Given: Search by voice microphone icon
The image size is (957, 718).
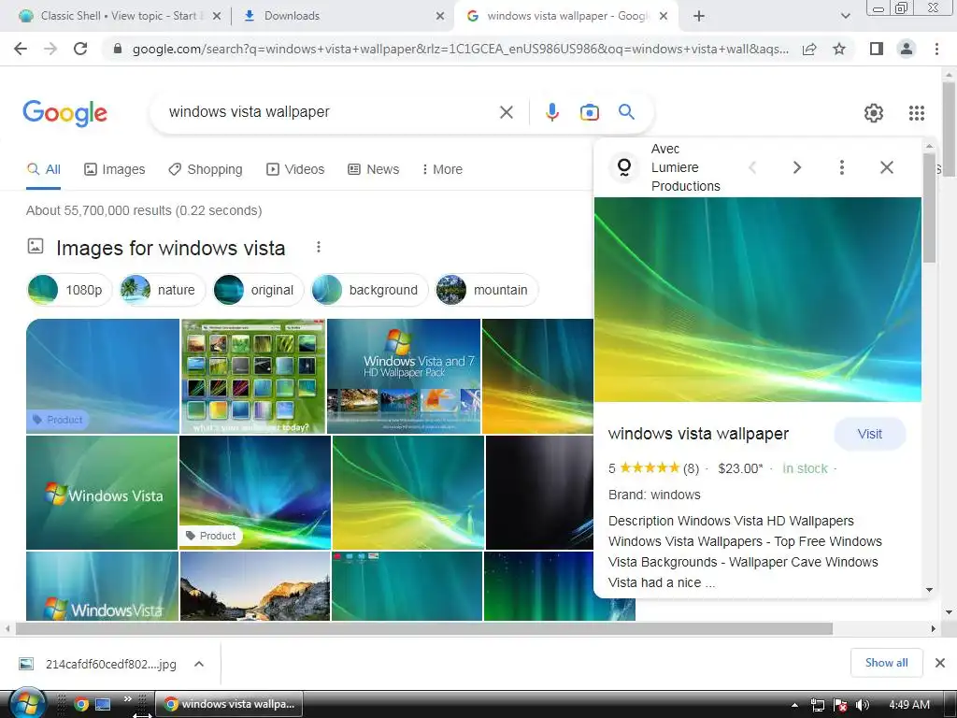Looking at the screenshot, I should pyautogui.click(x=551, y=112).
